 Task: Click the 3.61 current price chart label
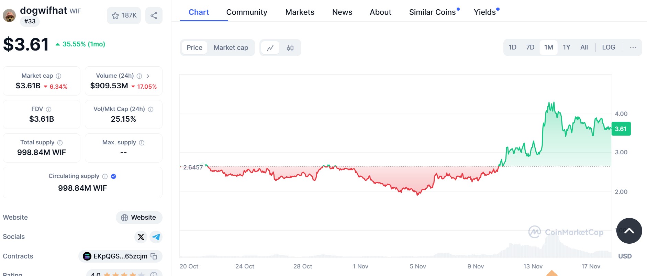pyautogui.click(x=621, y=129)
